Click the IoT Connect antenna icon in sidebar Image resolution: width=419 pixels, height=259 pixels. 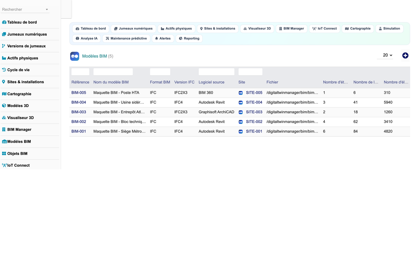(x=5, y=165)
